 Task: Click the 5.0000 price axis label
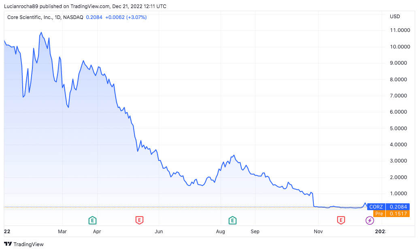click(x=398, y=128)
